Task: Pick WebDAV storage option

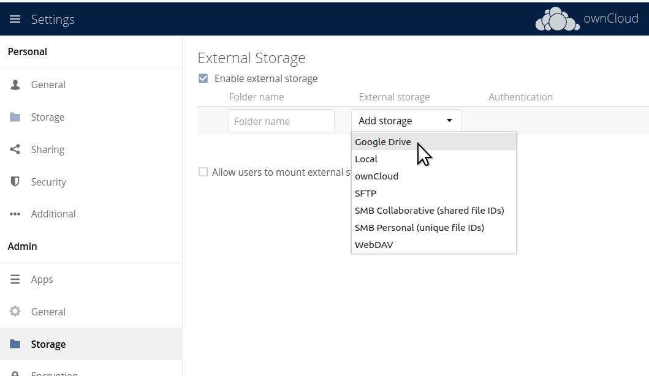Action: 434,245
